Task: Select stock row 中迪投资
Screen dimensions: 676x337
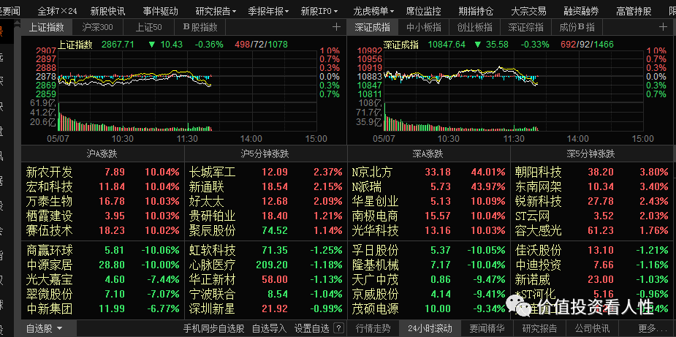Action: pos(591,265)
